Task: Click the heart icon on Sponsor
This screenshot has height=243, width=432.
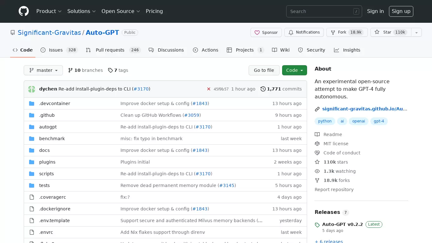Action: tap(257, 32)
